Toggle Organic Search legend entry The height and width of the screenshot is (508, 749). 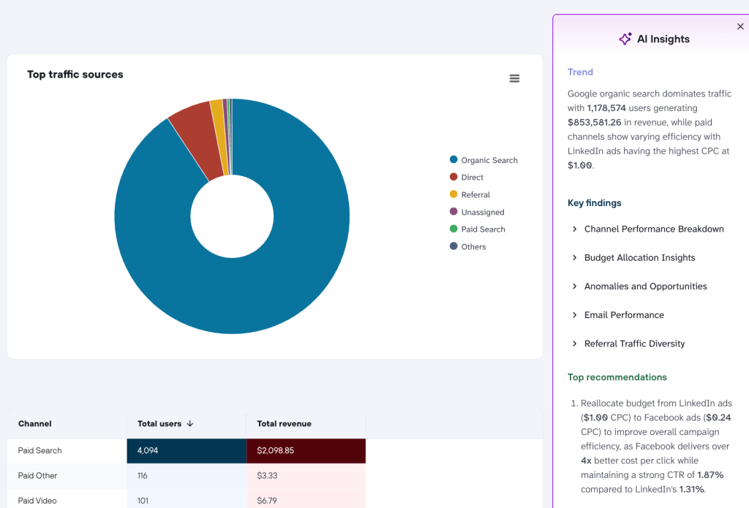point(483,160)
